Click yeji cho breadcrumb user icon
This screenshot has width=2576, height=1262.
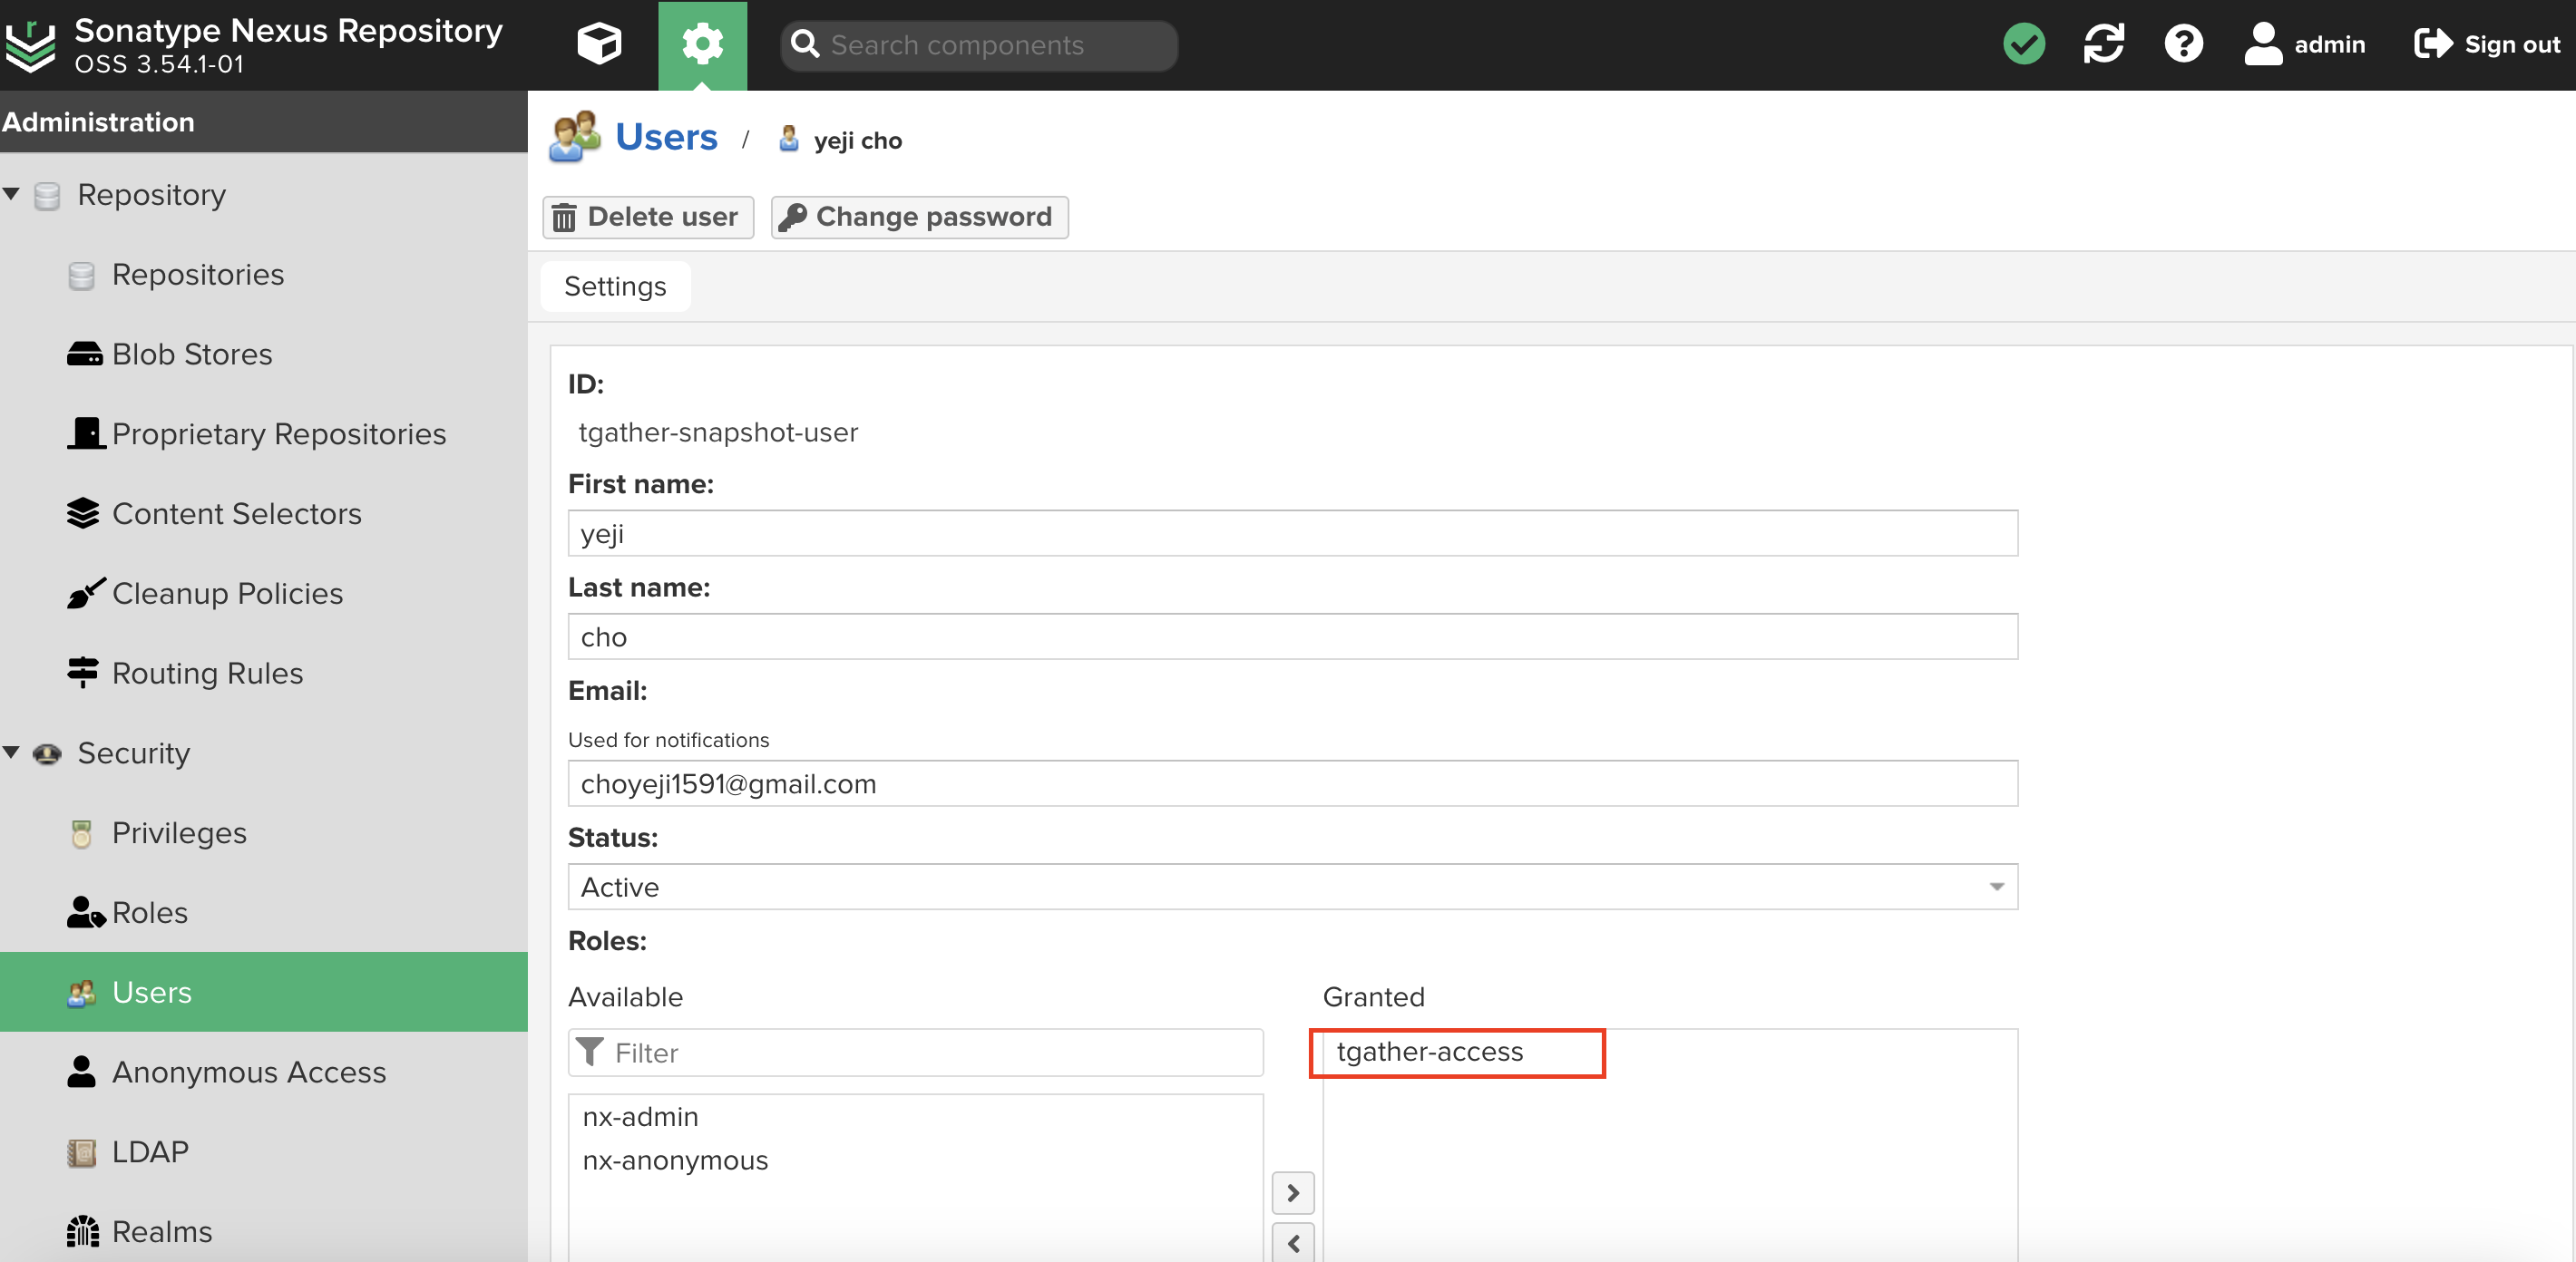tap(789, 139)
